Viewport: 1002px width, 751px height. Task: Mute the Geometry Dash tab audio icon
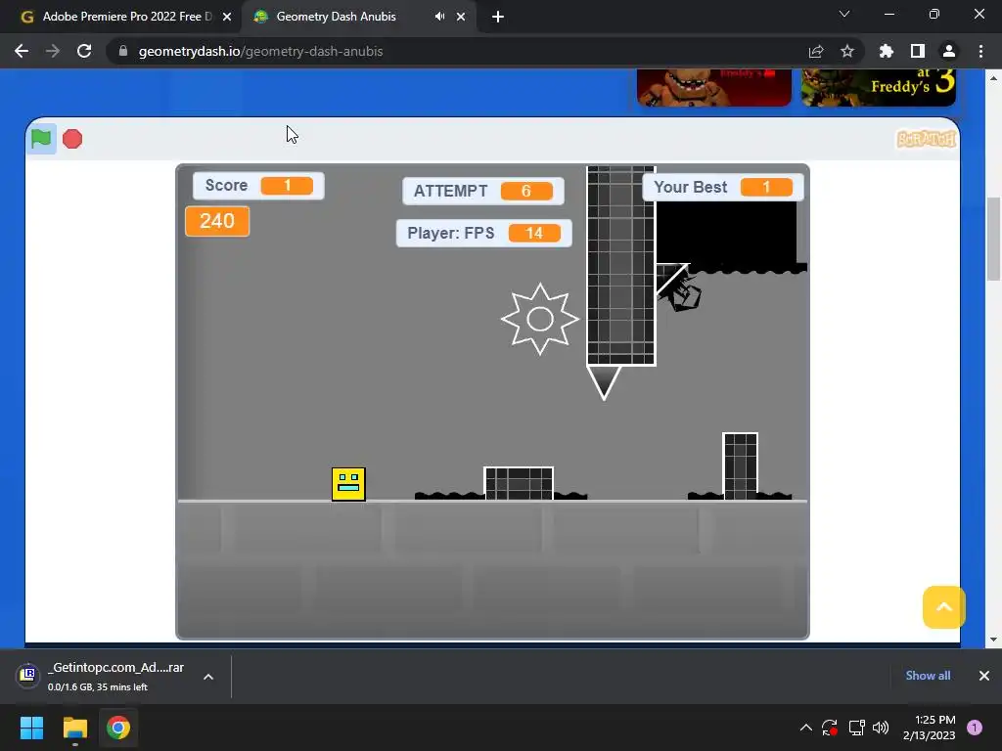pos(439,17)
